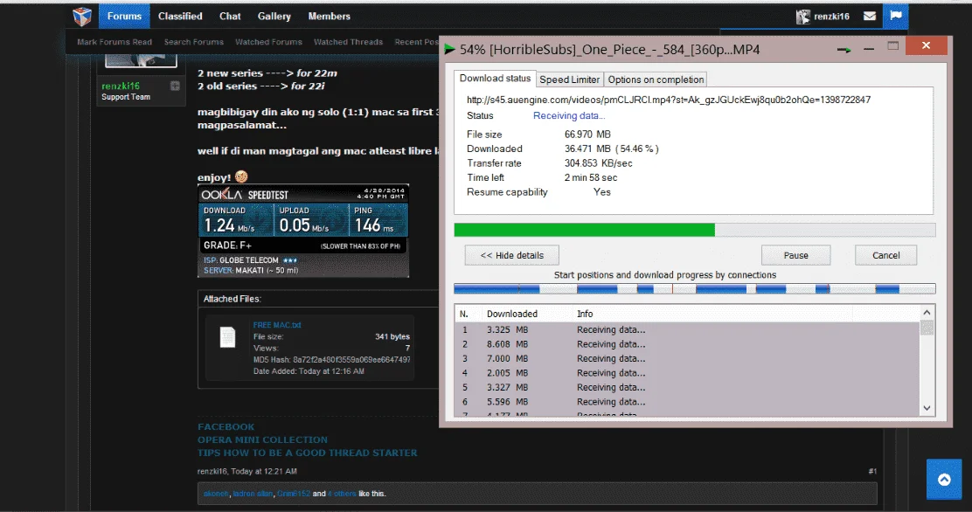
Task: Select connection row 4 with 2.005 MB
Action: [687, 373]
